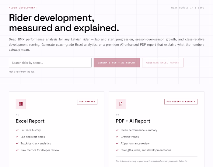The height and width of the screenshot is (167, 213).
Task: Click checkmark beside Strengths, risks, and development focus
Action: point(117,150)
